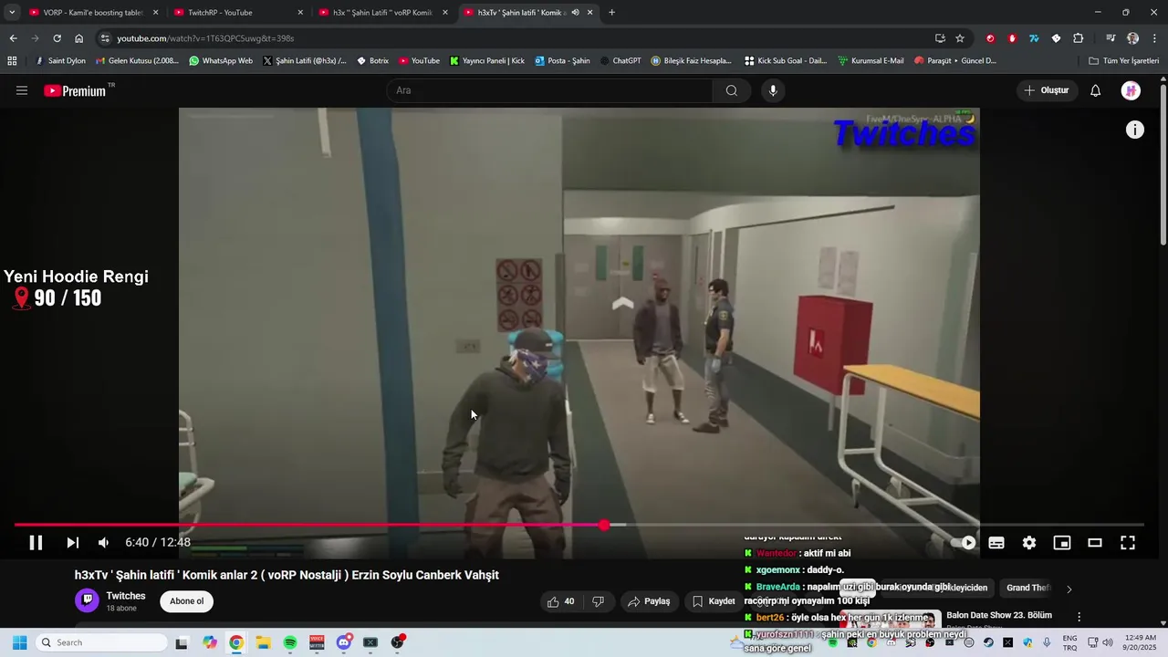Switch to miniplayer mode
Screen dimensions: 1168x657
coord(1062,543)
